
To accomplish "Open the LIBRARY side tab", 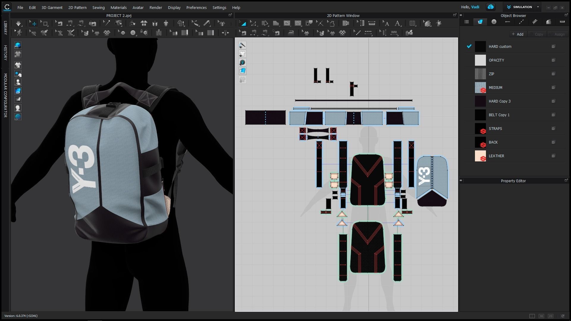I will click(5, 28).
